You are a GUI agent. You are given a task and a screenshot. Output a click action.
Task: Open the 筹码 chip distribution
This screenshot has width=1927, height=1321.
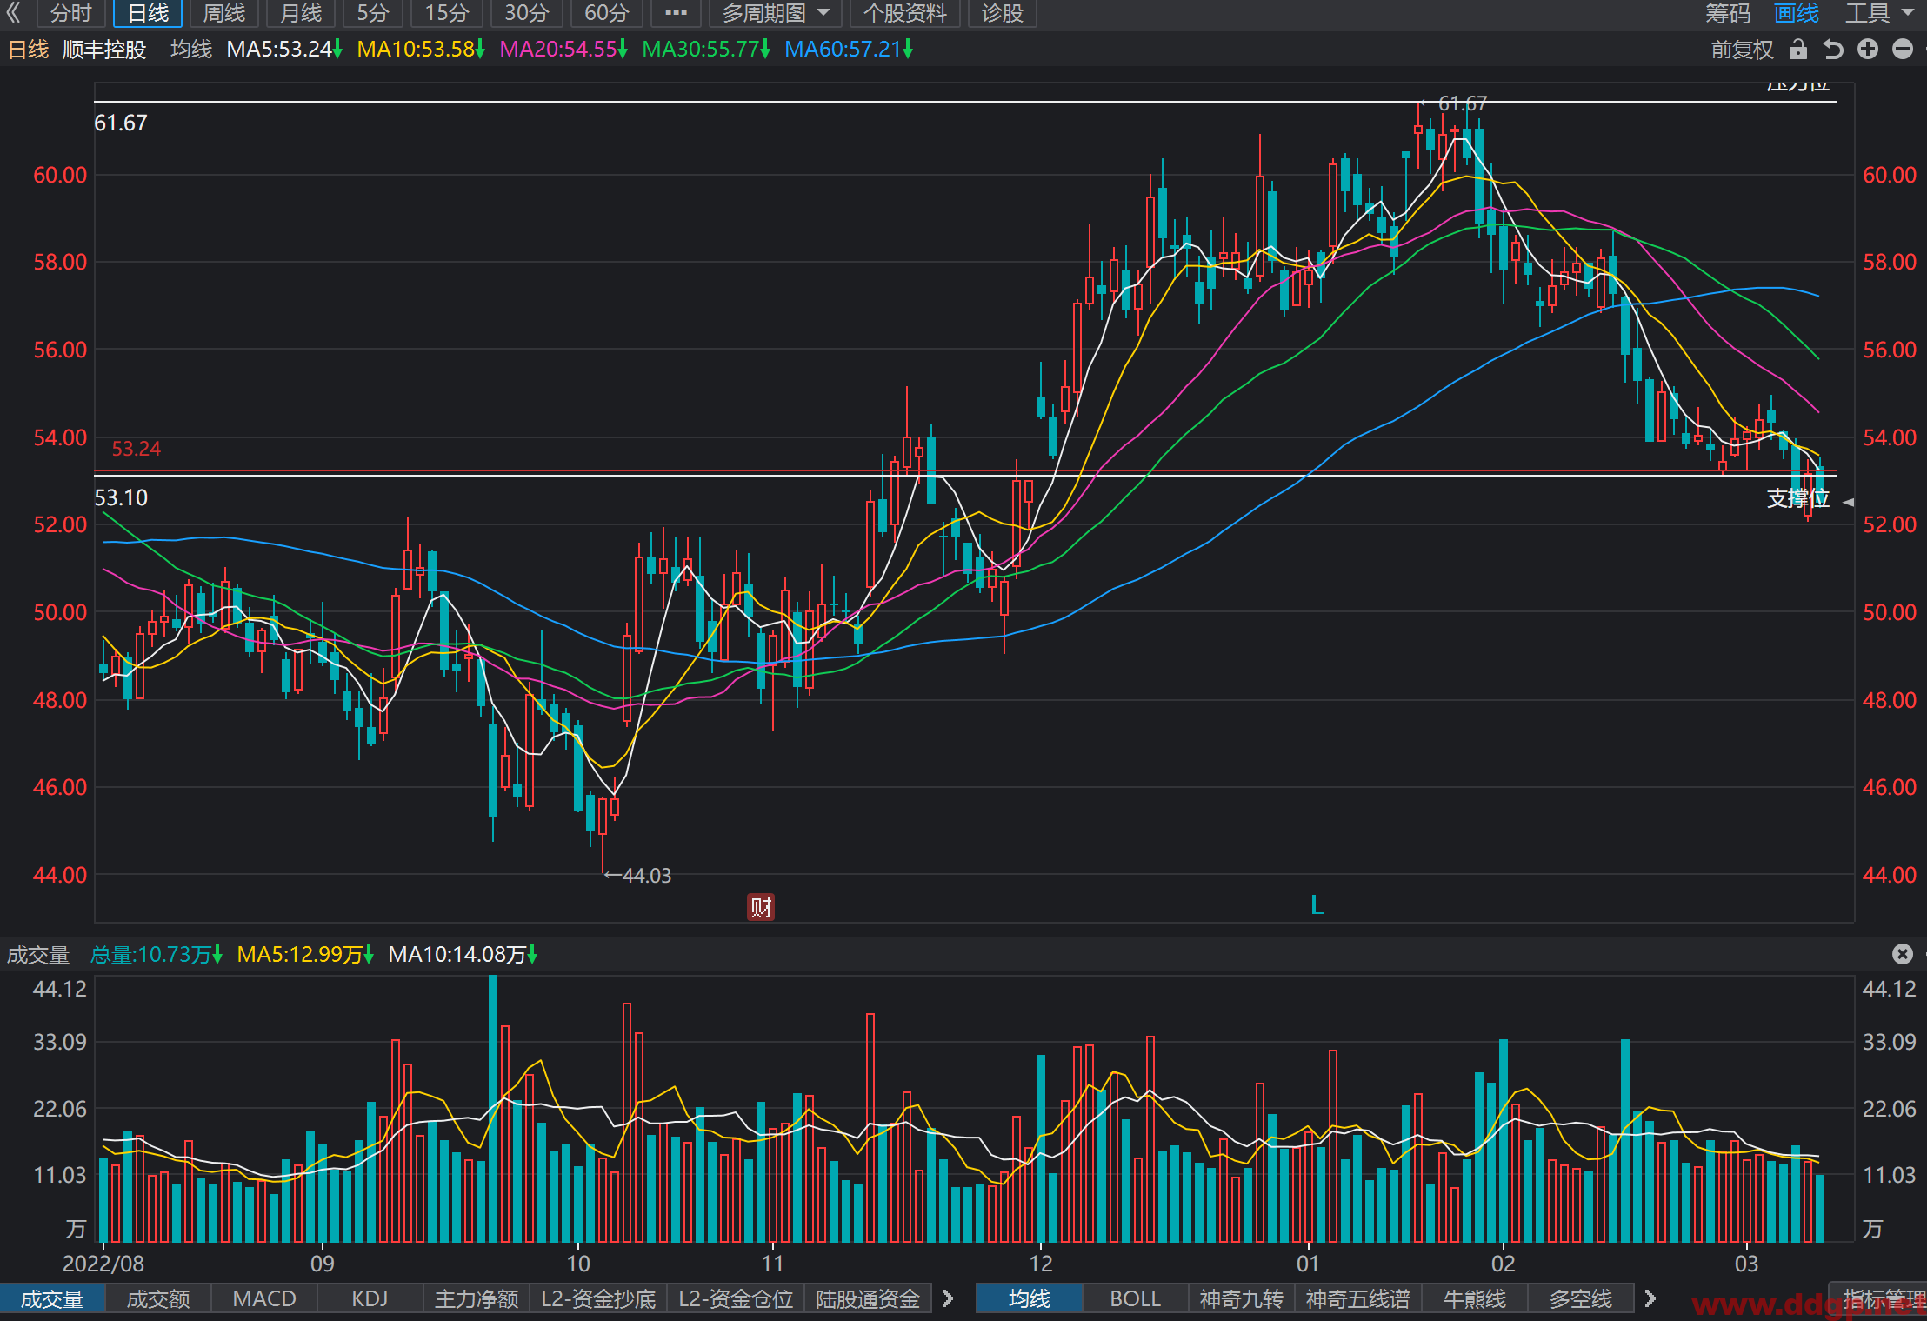(1727, 13)
